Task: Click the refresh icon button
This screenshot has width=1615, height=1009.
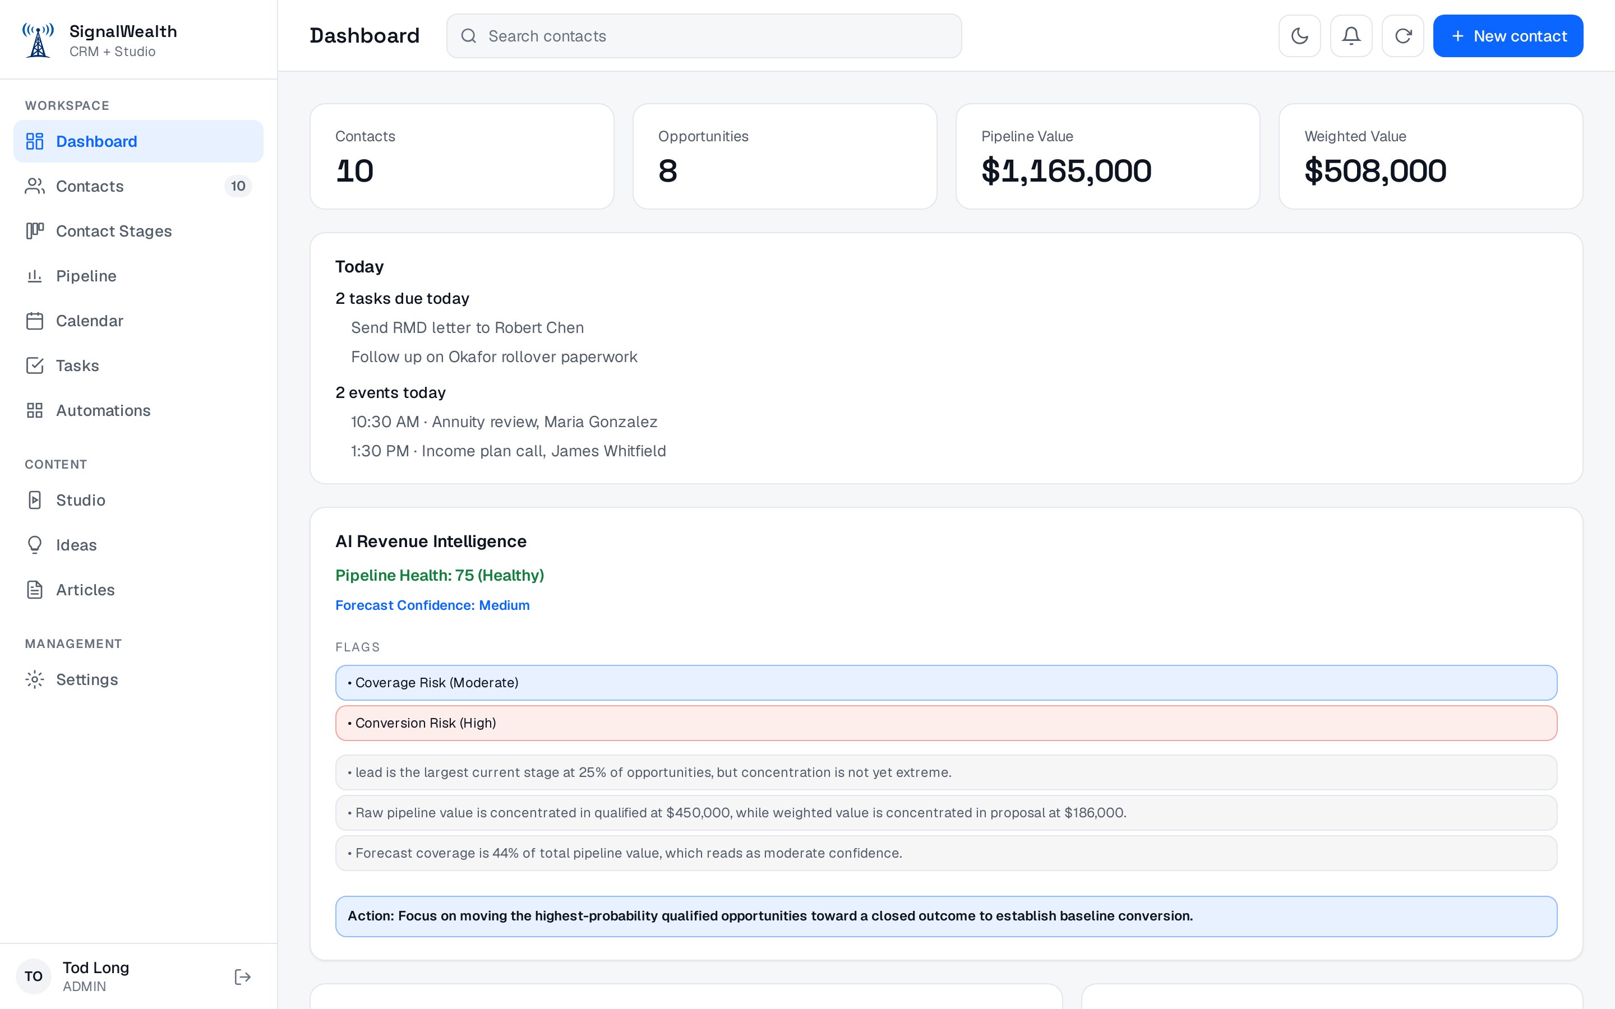Action: pyautogui.click(x=1403, y=36)
